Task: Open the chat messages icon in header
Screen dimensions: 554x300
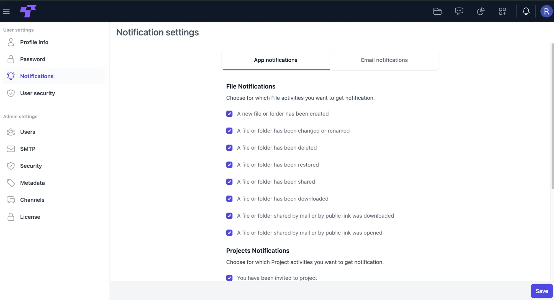Action: click(459, 11)
